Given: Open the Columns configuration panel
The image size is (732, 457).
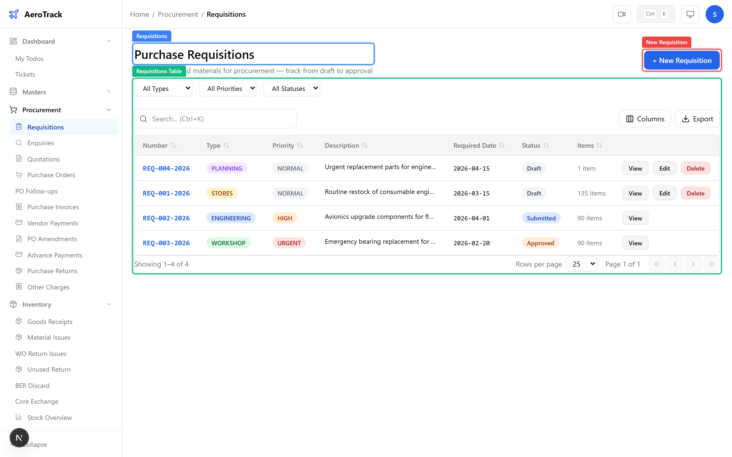Looking at the screenshot, I should (x=645, y=119).
